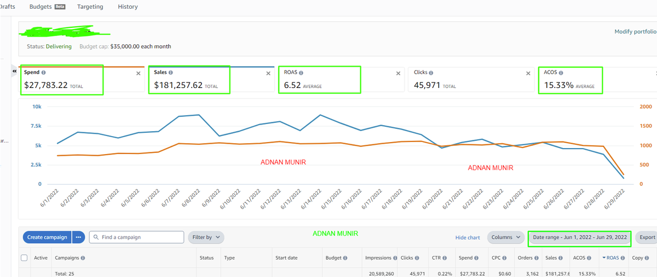Click into the Find a campaign search box
This screenshot has width=657, height=277.
point(137,237)
